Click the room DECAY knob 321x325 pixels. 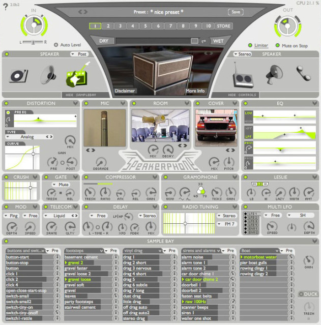click(168, 149)
